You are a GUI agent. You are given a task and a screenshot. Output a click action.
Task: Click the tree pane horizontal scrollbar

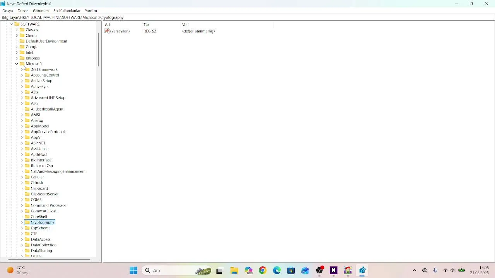click(x=49, y=259)
